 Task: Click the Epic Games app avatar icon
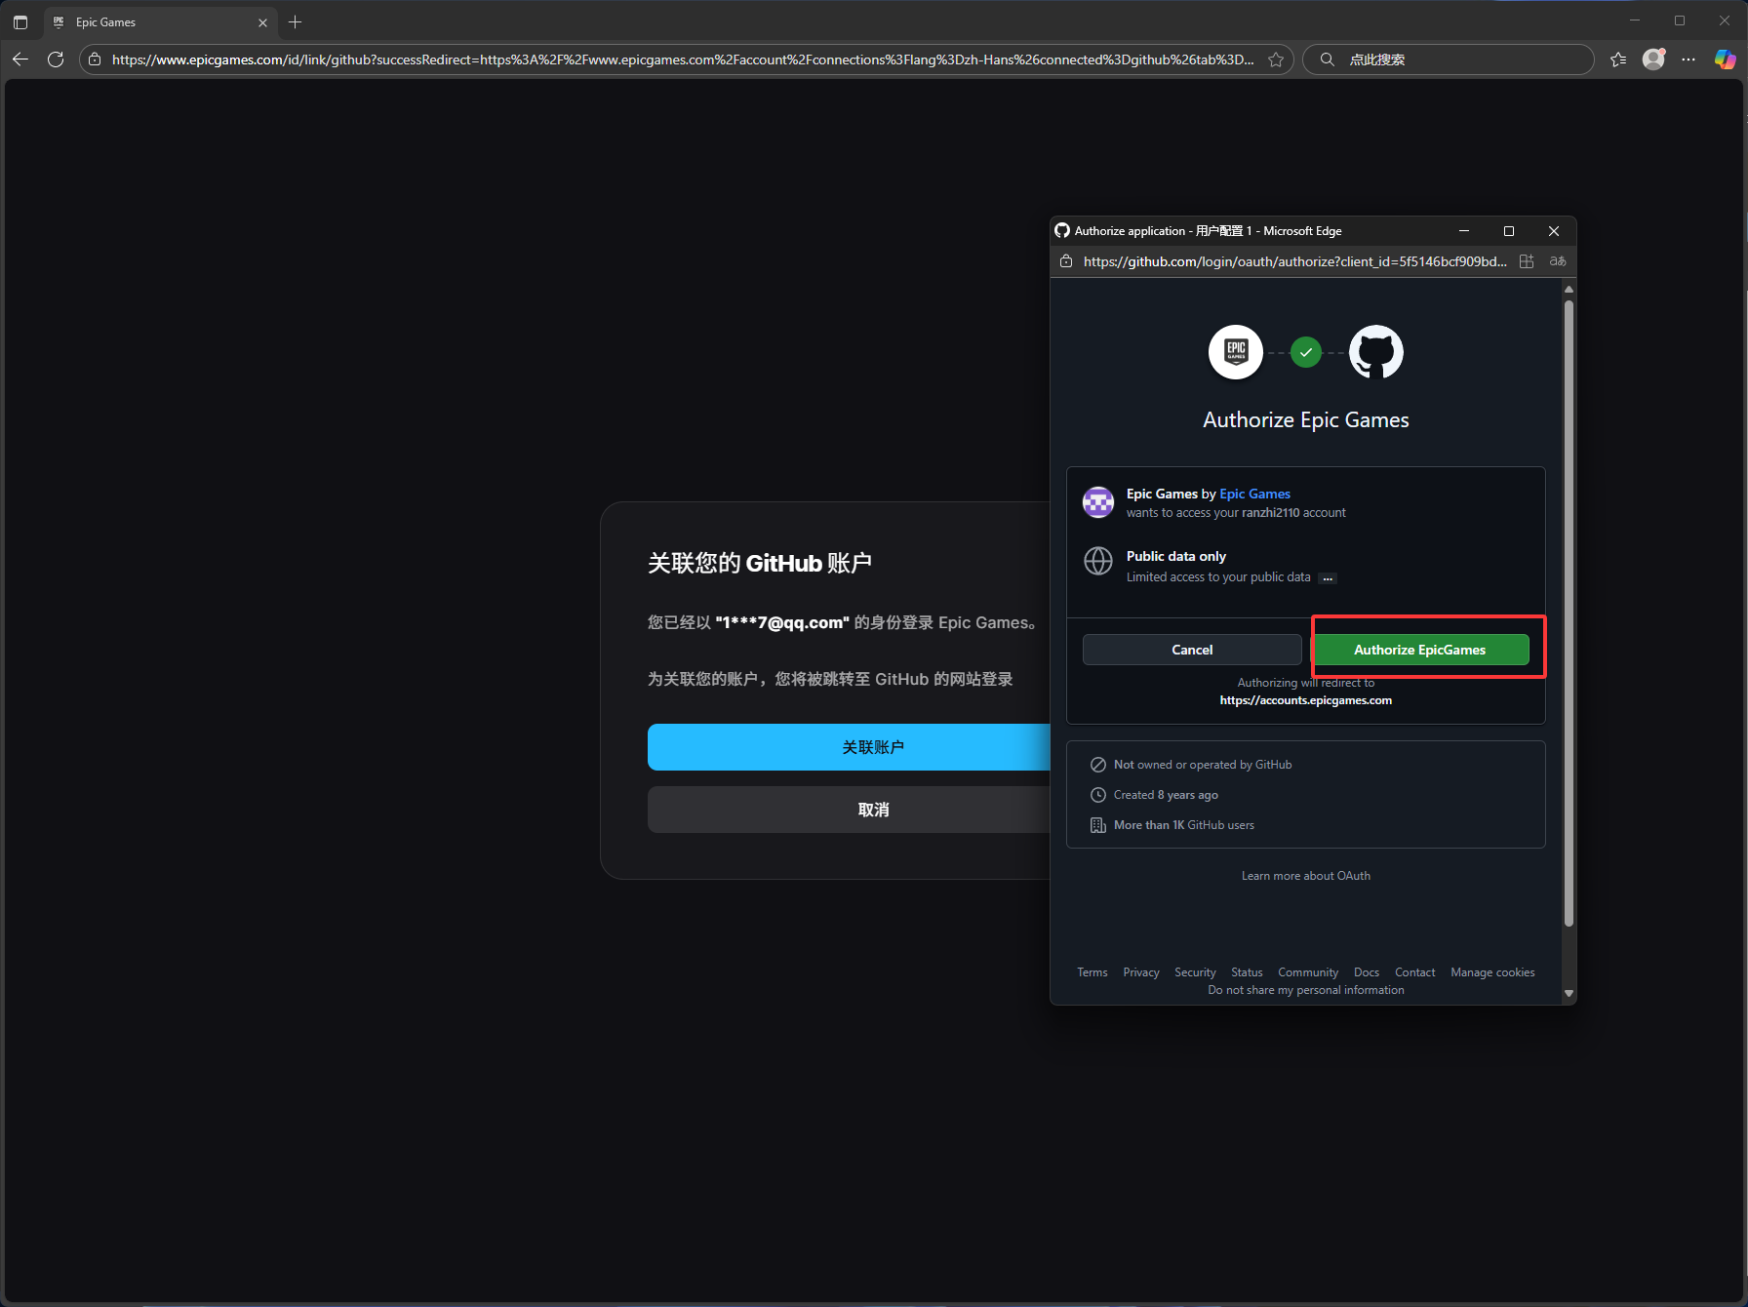(1098, 502)
